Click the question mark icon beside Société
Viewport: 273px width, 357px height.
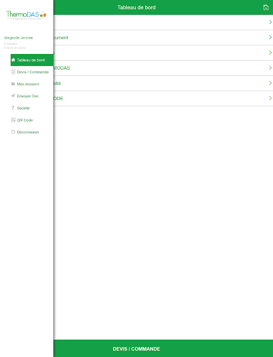coord(13,108)
